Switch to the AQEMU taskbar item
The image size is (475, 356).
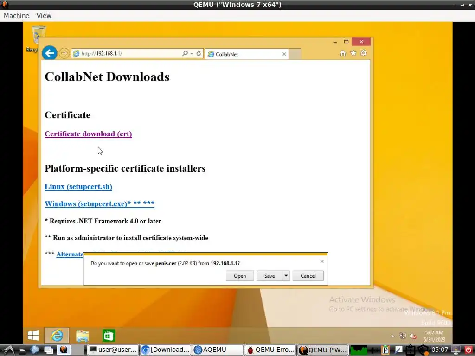[x=218, y=350]
